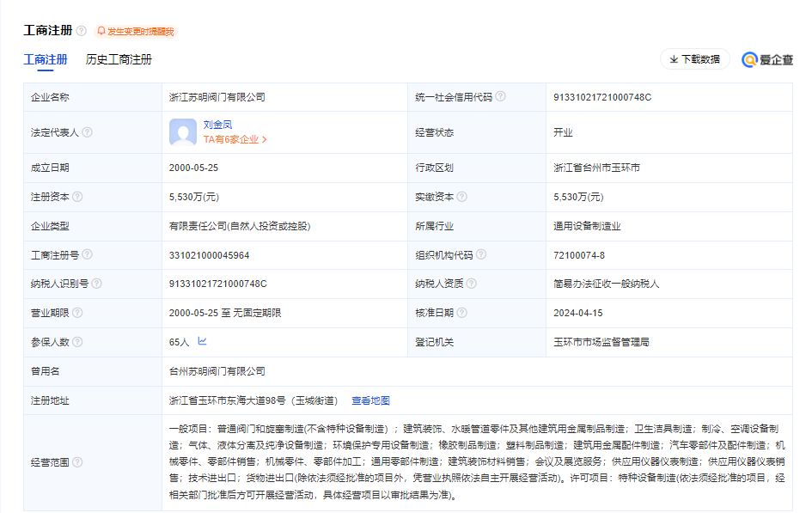Click help icon beside 实缴资本
Viewport: 812px width, 513px height.
point(461,197)
